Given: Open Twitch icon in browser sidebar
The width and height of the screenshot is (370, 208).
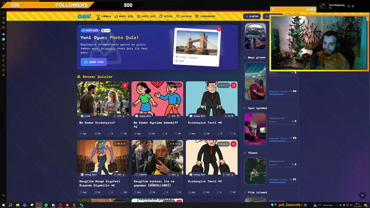Looking at the screenshot, I should coord(3,34).
